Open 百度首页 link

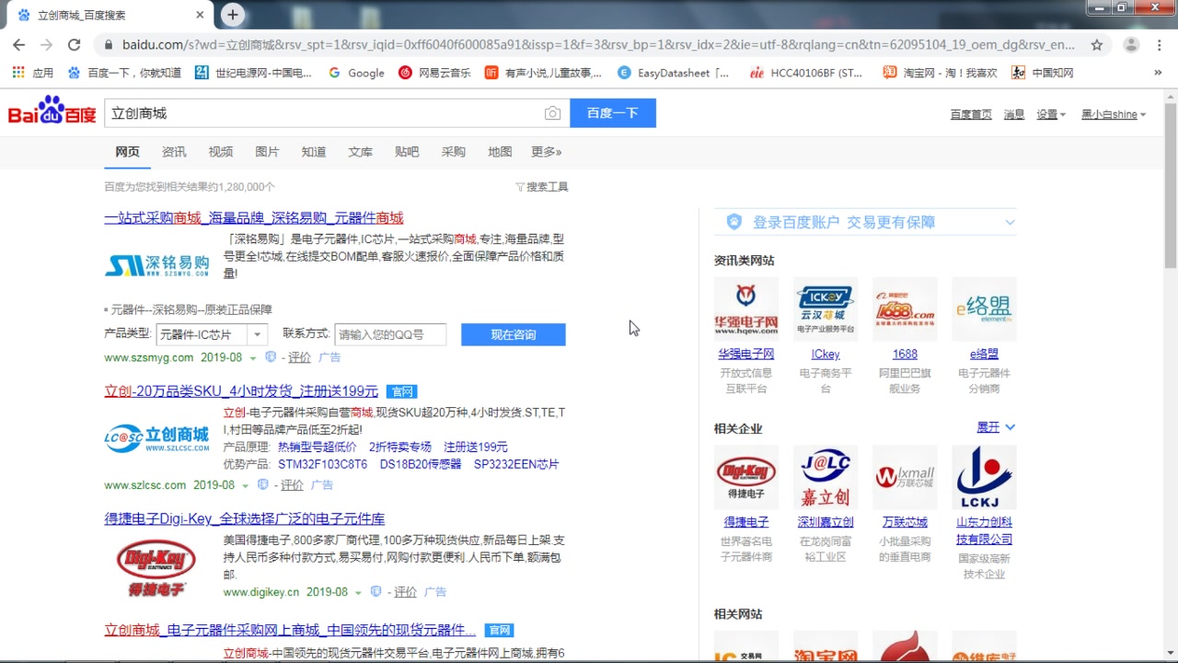click(x=971, y=114)
